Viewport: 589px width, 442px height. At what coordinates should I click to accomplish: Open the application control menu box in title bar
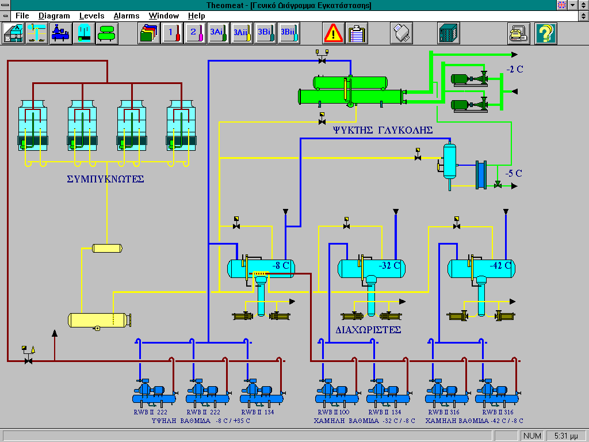[6, 5]
